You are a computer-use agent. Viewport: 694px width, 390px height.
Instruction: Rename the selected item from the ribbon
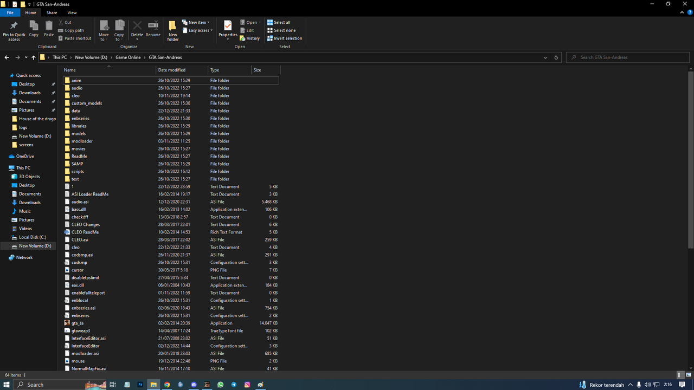pos(153,29)
